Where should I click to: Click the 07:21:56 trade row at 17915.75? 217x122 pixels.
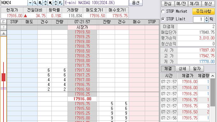[185, 118]
